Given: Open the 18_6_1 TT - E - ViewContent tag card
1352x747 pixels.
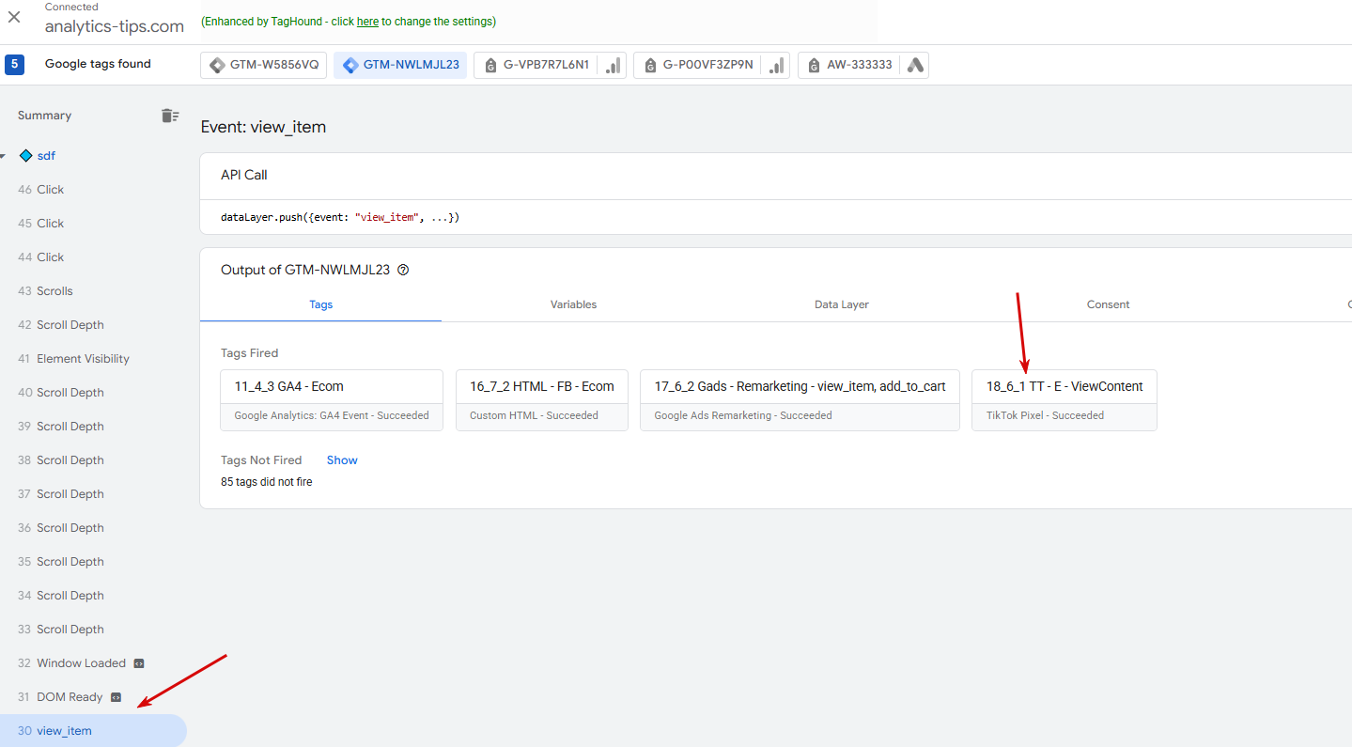Looking at the screenshot, I should (1065, 400).
